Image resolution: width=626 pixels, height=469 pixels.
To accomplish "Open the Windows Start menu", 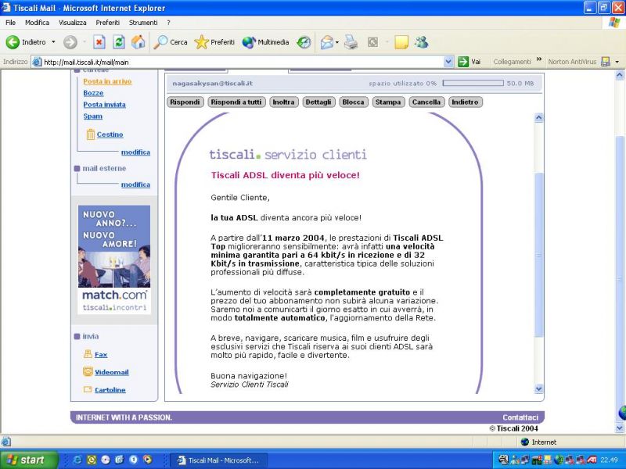I will coord(29,460).
